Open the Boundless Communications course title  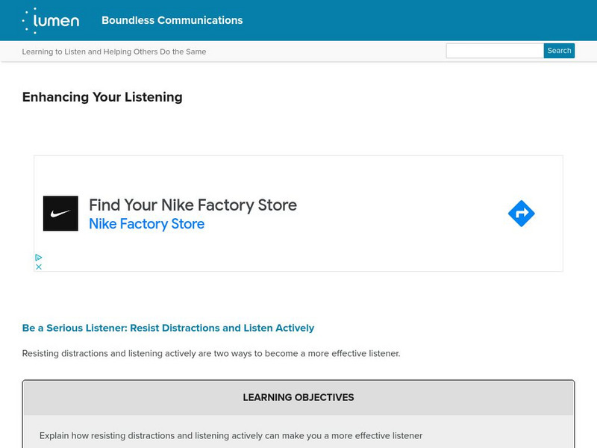pyautogui.click(x=172, y=20)
